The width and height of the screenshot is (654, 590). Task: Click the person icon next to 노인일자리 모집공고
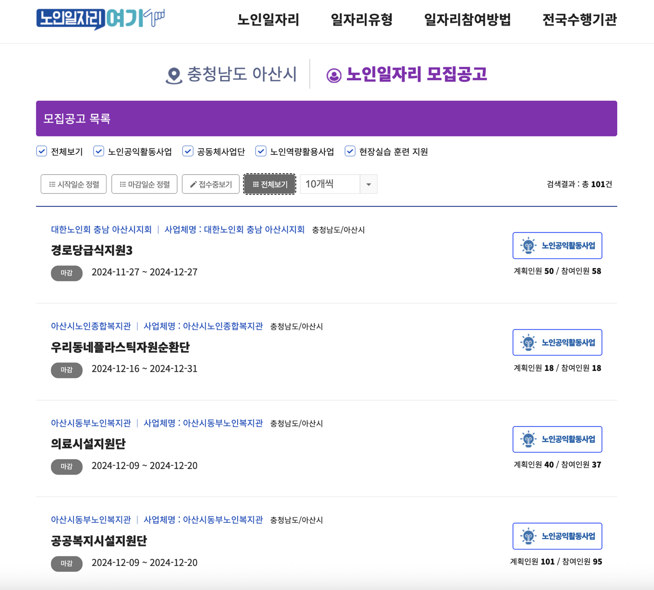point(334,75)
